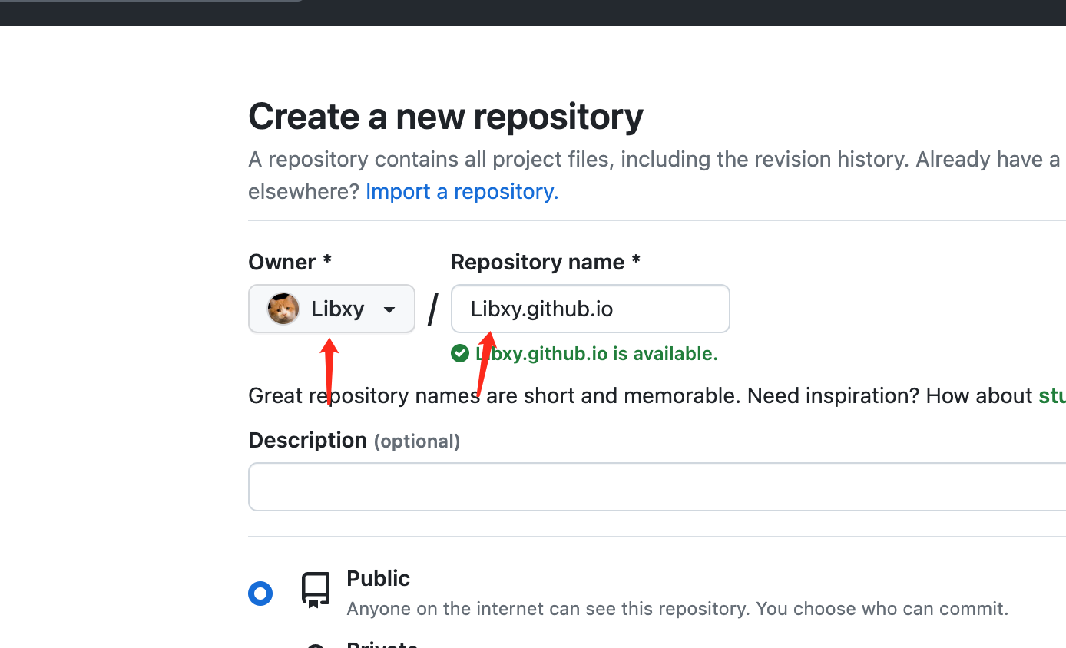The image size is (1066, 648).
Task: Click the Repository name field label
Action: click(x=545, y=263)
